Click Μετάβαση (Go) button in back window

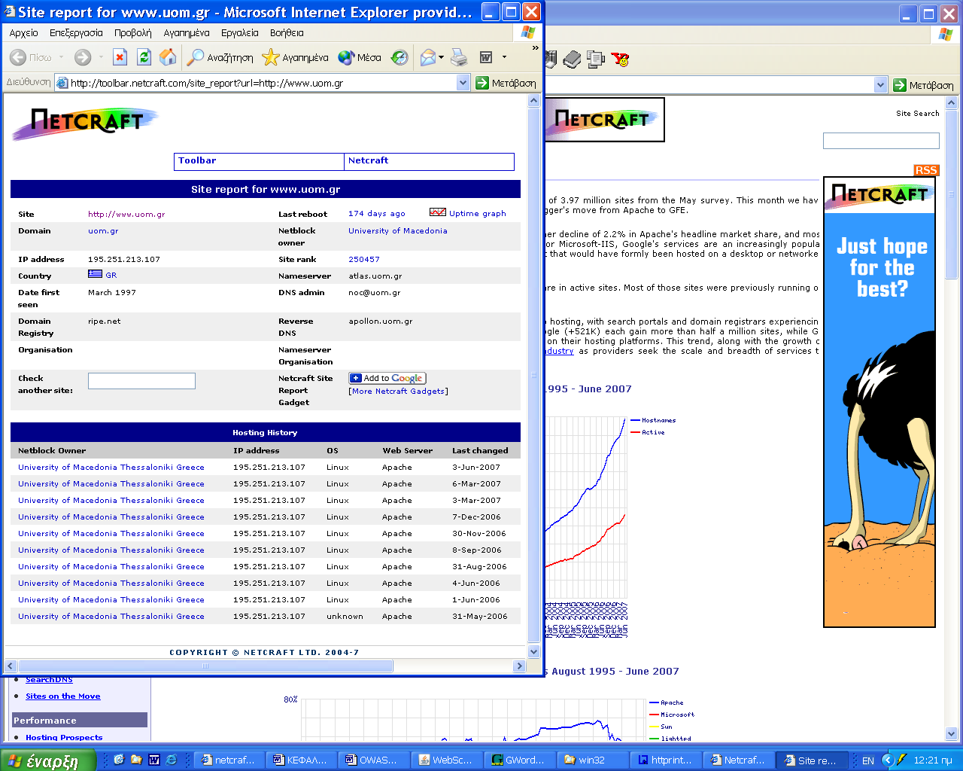point(924,85)
